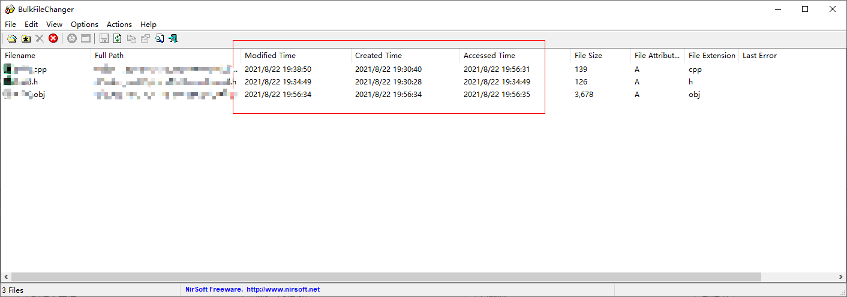The height and width of the screenshot is (297, 847).
Task: Click modified time 2021/8/22 19:56:34
Action: 278,95
